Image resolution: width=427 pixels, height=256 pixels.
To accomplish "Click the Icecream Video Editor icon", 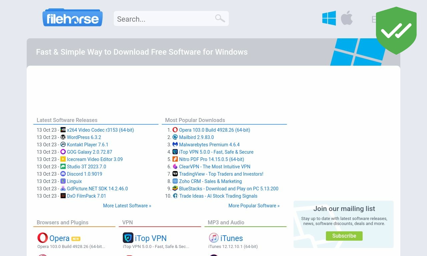I will [63, 159].
